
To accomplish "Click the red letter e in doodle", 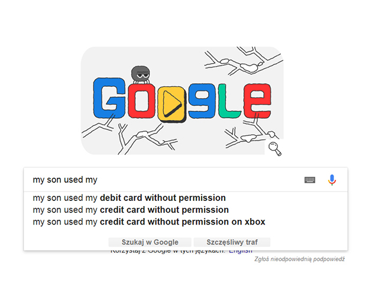I will (257, 100).
